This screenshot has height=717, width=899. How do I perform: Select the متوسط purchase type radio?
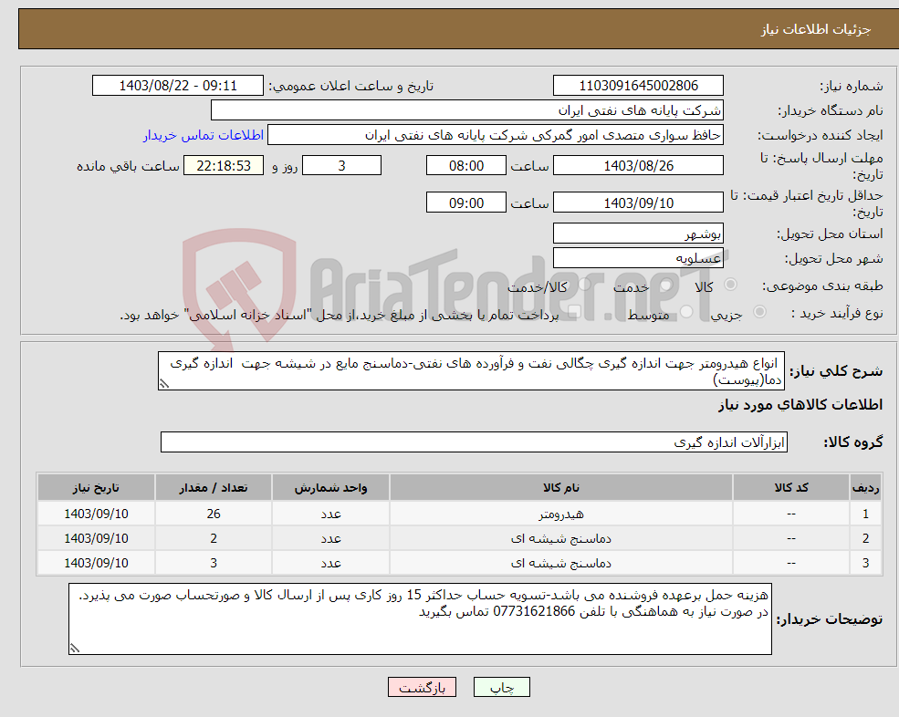pyautogui.click(x=687, y=312)
